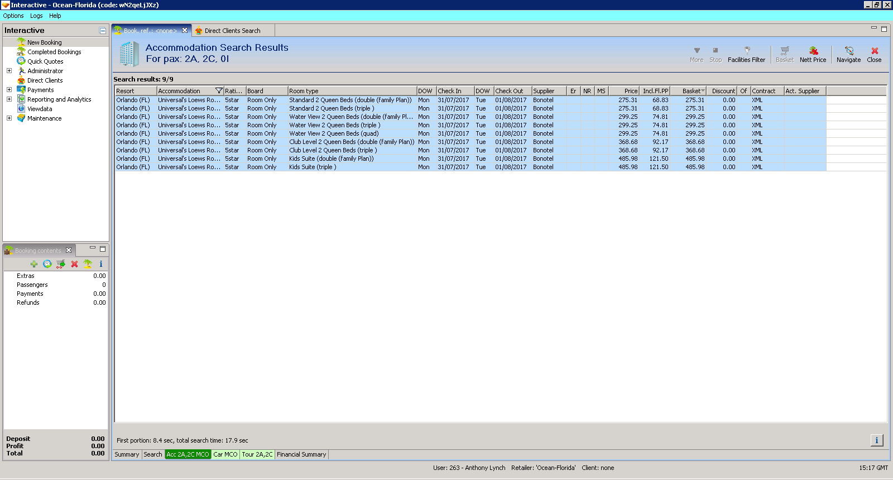
Task: Select the Kids Suite (triple) result row
Action: coord(470,167)
